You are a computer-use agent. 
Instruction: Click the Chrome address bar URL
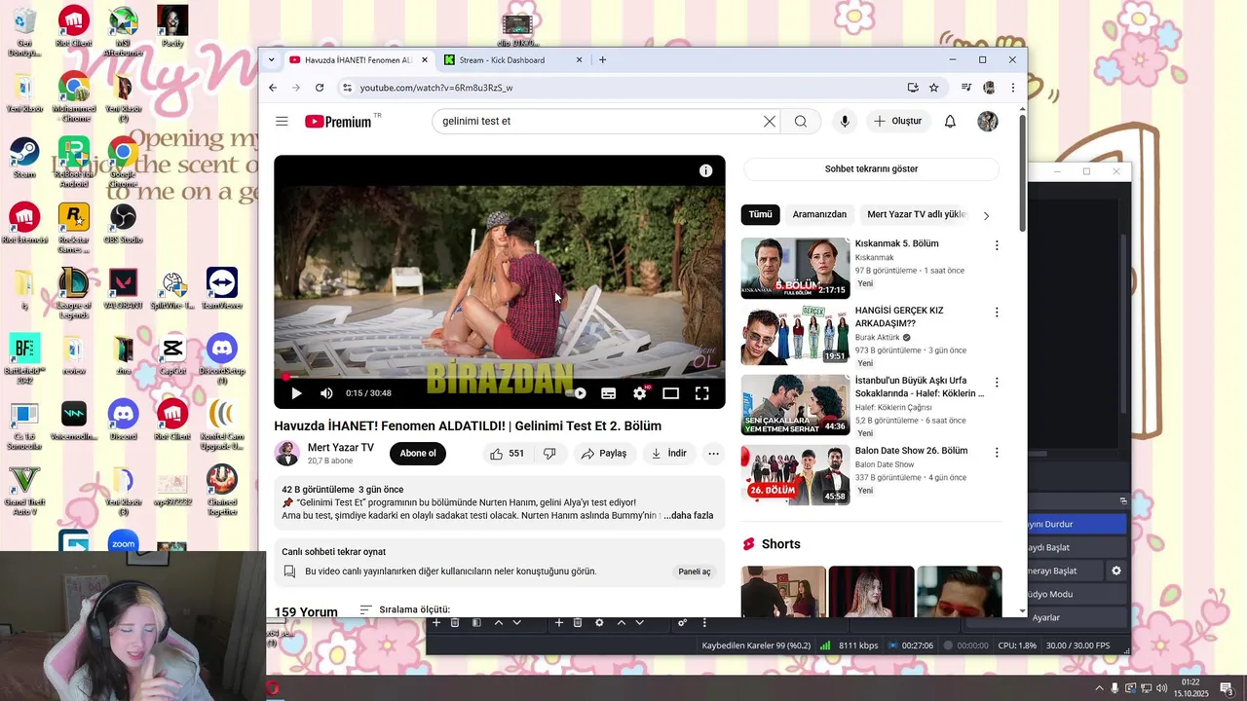pos(435,88)
